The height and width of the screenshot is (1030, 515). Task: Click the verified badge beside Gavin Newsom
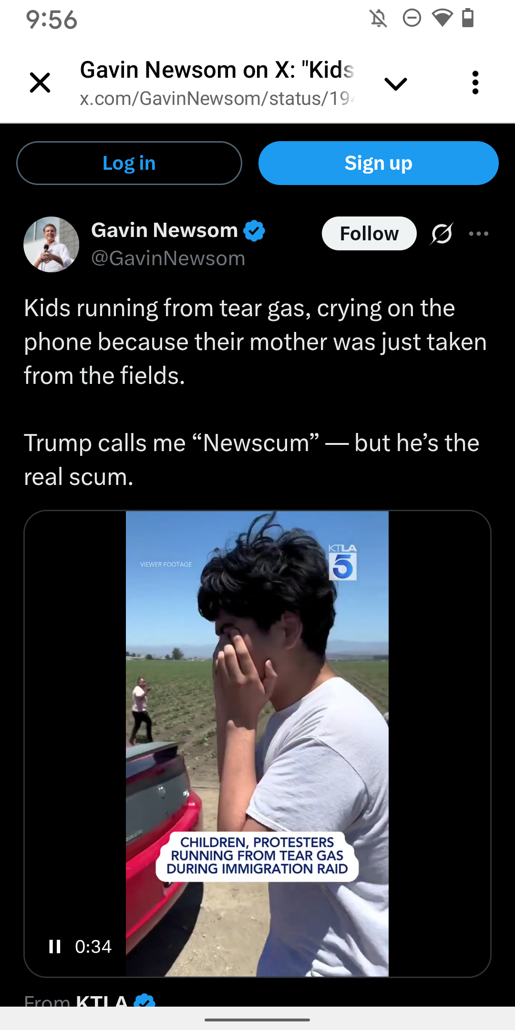[x=254, y=231]
